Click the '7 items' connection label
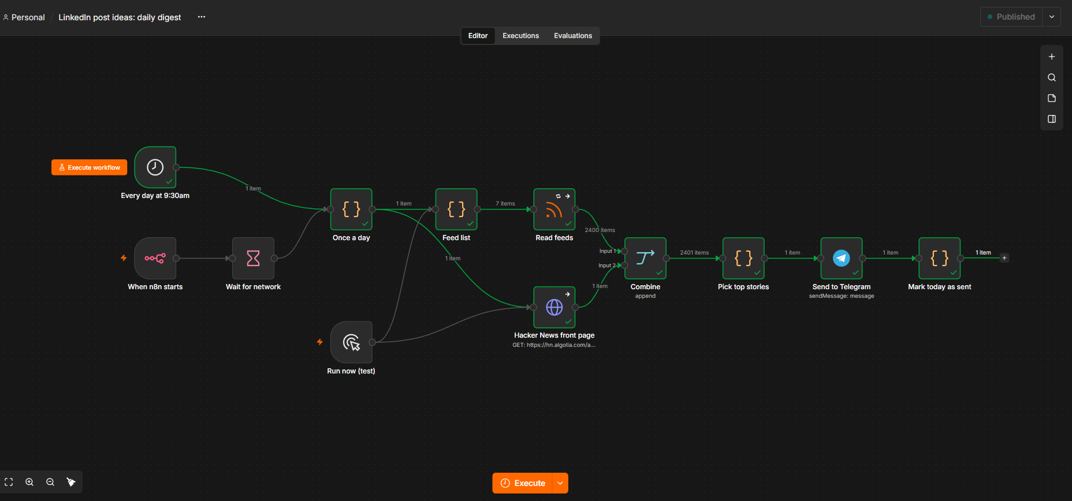Viewport: 1072px width, 501px height. click(x=505, y=203)
